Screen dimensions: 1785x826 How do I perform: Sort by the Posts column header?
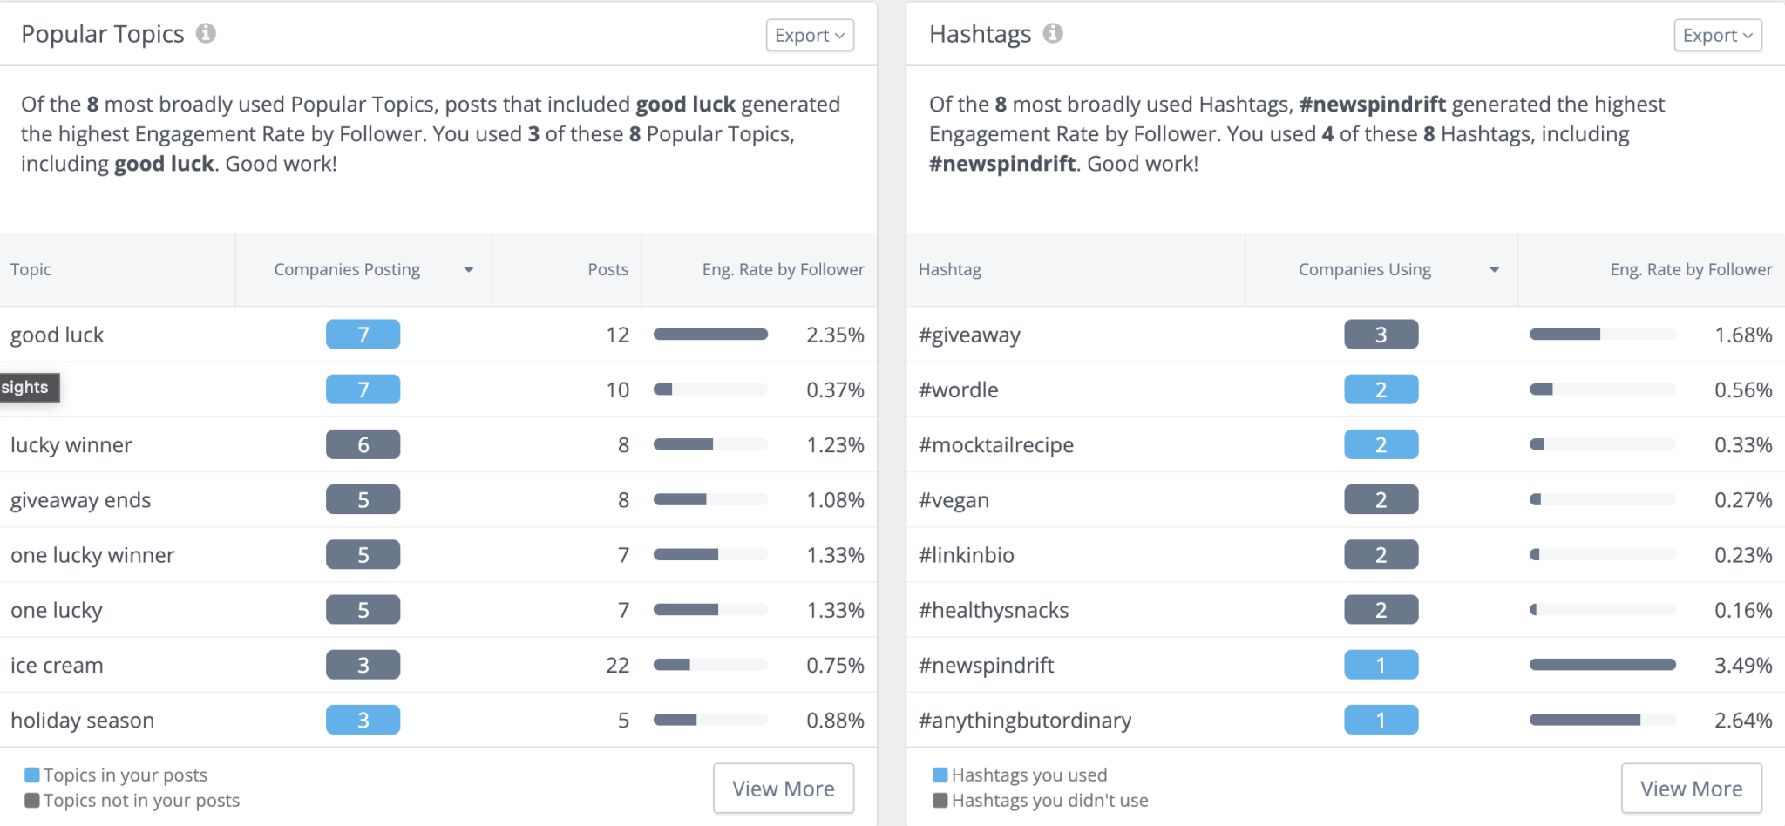pos(608,270)
